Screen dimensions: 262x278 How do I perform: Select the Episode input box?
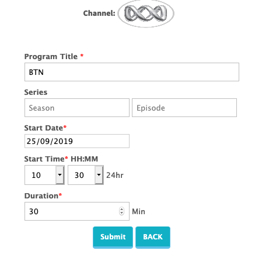(x=184, y=108)
